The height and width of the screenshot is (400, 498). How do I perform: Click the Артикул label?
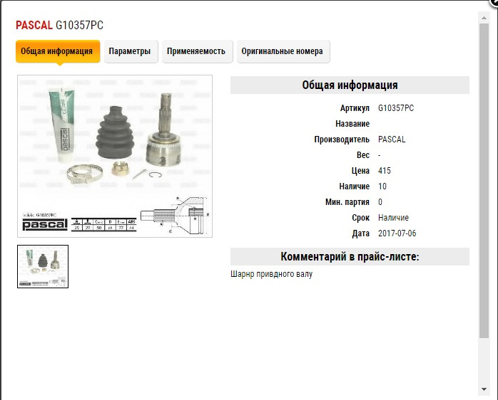point(355,108)
